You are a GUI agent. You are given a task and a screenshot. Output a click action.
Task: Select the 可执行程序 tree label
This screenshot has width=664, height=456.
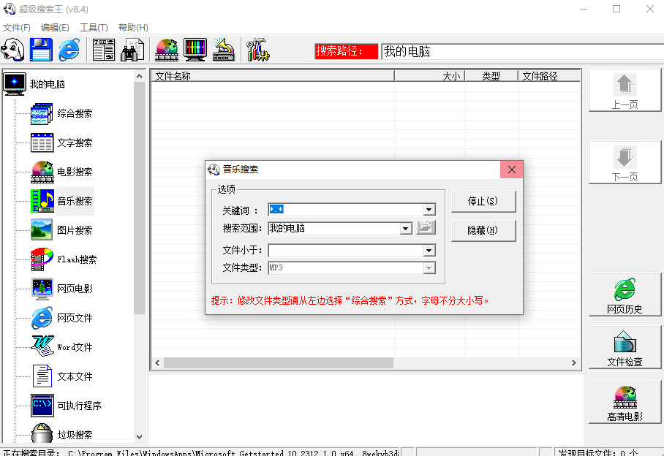(79, 406)
